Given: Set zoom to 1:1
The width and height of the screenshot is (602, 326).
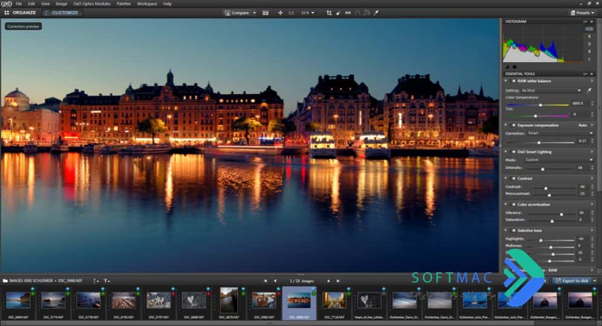Looking at the screenshot, I should tap(291, 13).
